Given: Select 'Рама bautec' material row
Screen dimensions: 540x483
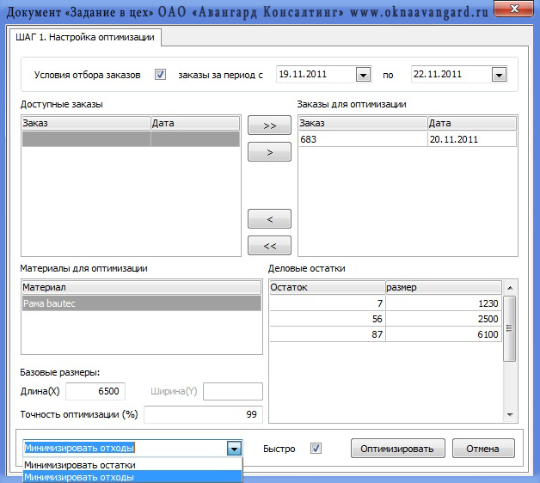Looking at the screenshot, I should click(x=140, y=303).
